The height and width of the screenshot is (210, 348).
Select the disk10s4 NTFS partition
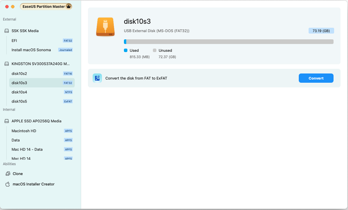coord(42,92)
